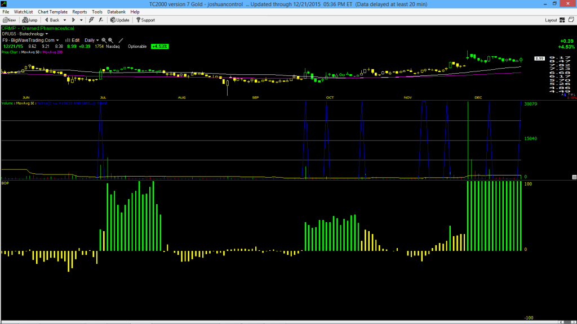Select the line drawing tool icon

click(x=121, y=40)
